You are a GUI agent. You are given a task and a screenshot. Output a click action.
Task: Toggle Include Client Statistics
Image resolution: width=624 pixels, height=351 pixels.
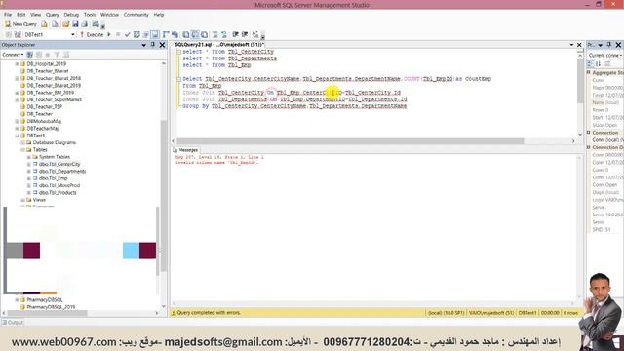pos(175,35)
